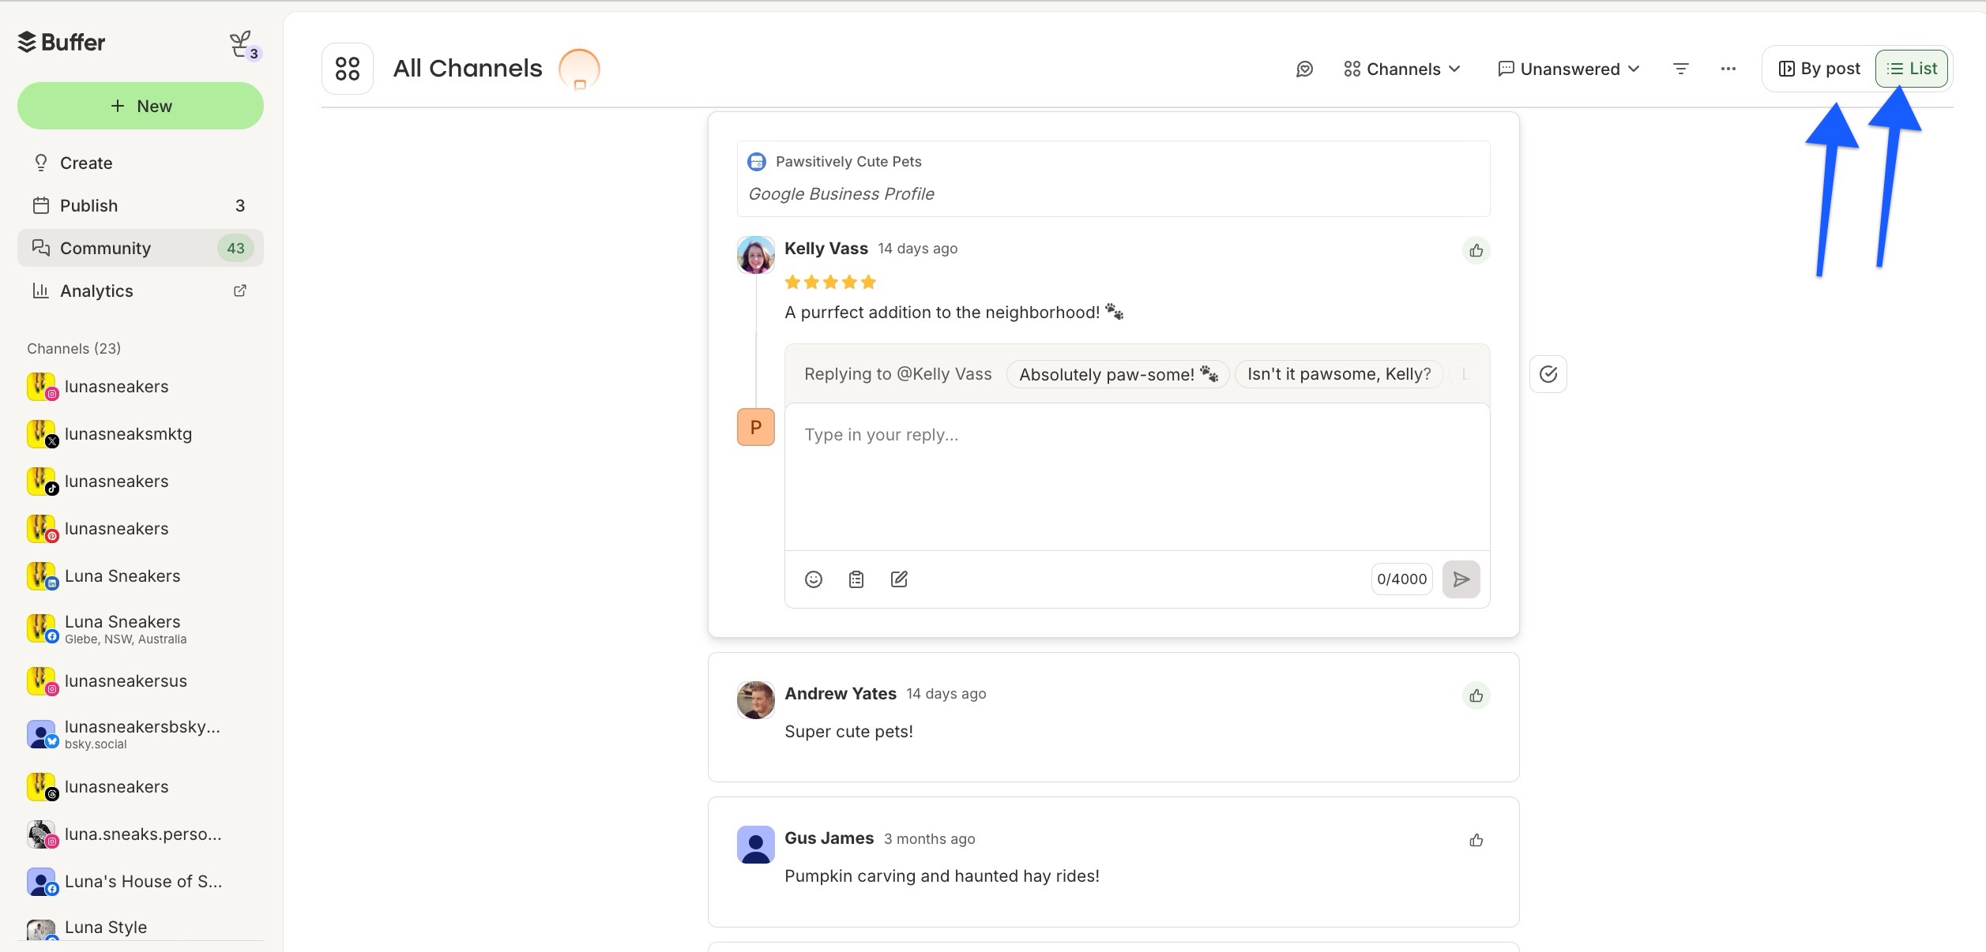Go to the Community section
The image size is (1986, 952).
point(141,248)
